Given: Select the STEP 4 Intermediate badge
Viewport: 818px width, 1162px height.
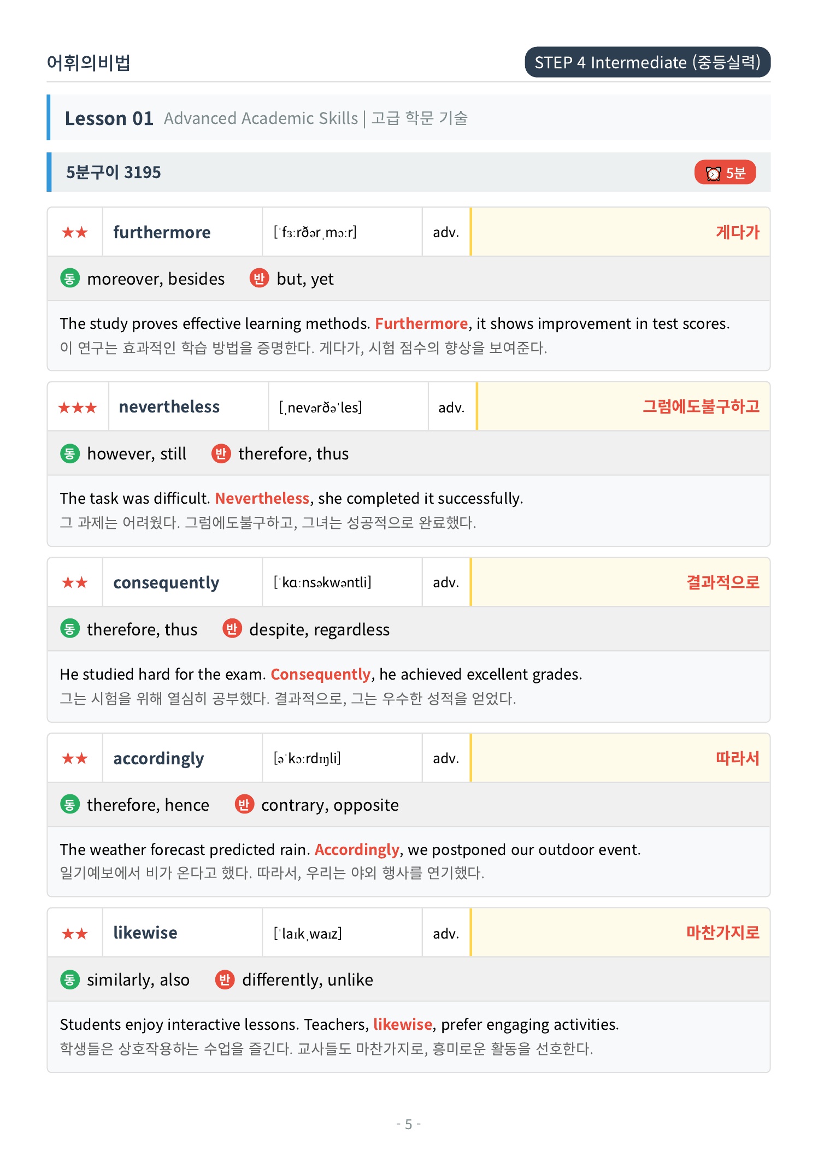Looking at the screenshot, I should 648,62.
